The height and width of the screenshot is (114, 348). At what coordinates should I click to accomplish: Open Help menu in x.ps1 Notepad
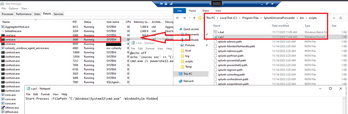[64, 94]
